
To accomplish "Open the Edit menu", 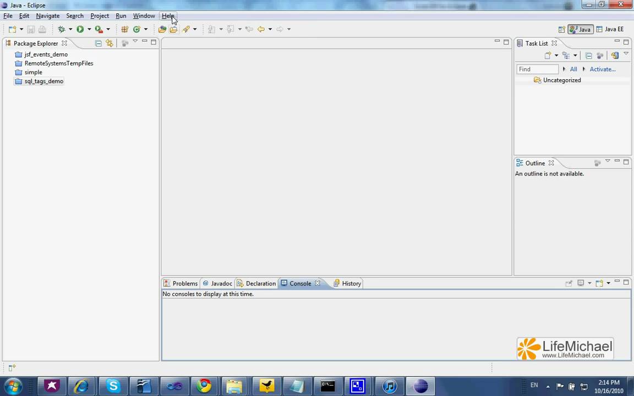I will tap(24, 16).
